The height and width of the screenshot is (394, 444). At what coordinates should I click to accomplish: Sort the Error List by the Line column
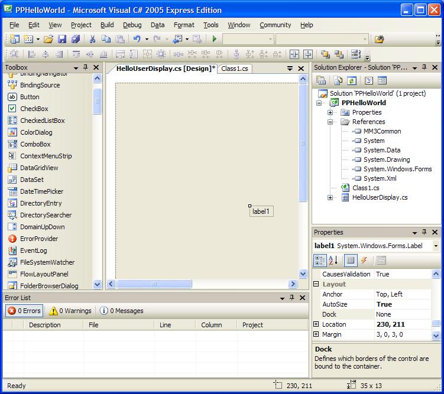point(175,325)
